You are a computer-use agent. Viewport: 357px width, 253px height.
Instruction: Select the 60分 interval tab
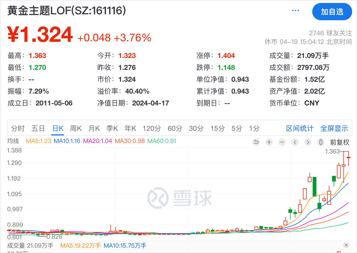175,128
